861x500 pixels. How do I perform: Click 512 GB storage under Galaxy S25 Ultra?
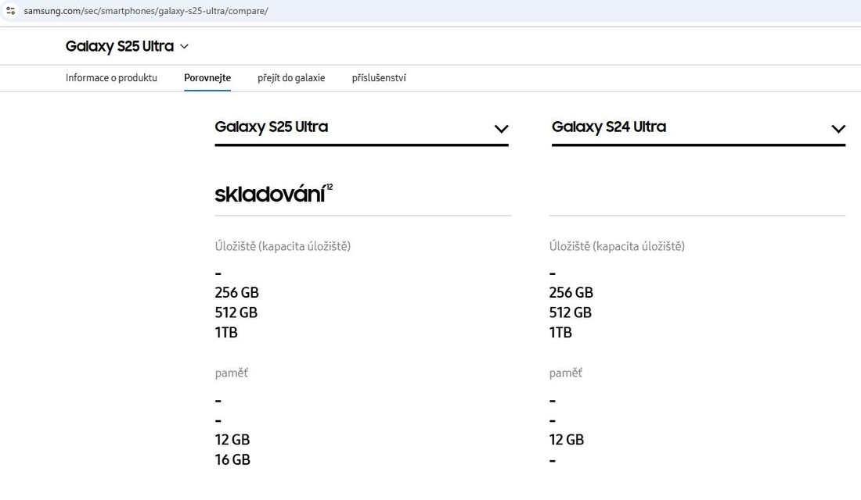(236, 312)
